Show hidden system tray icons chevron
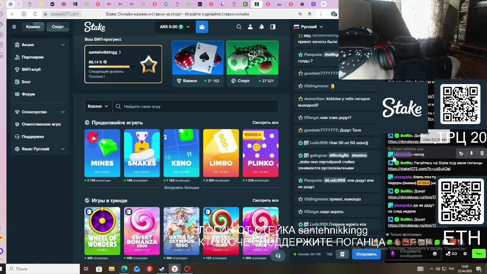The image size is (487, 274). tap(431, 269)
